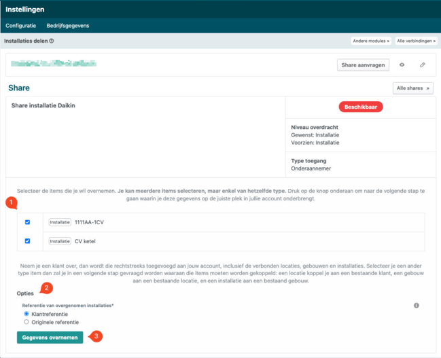Click the eye view icon
The image size is (441, 358).
click(x=402, y=65)
